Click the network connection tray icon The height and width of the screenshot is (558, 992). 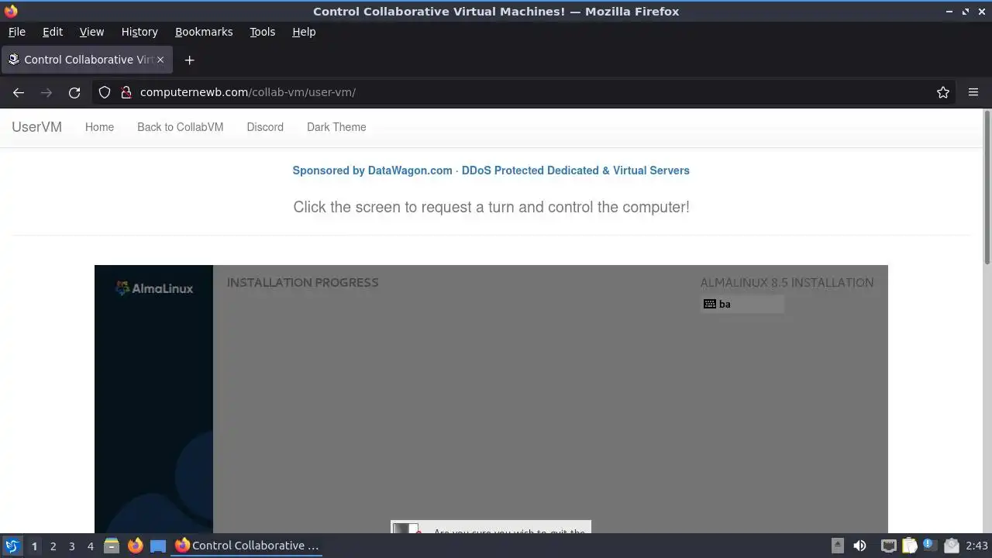(889, 546)
